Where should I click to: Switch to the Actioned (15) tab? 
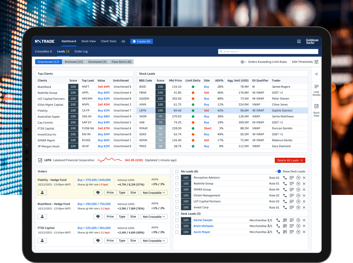click(74, 62)
